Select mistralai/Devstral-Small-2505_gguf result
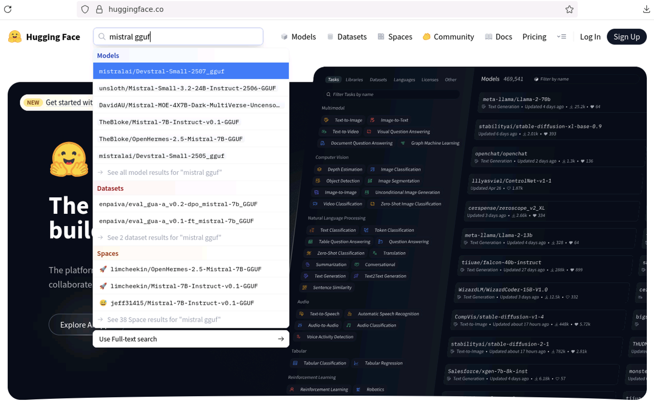 click(x=191, y=155)
